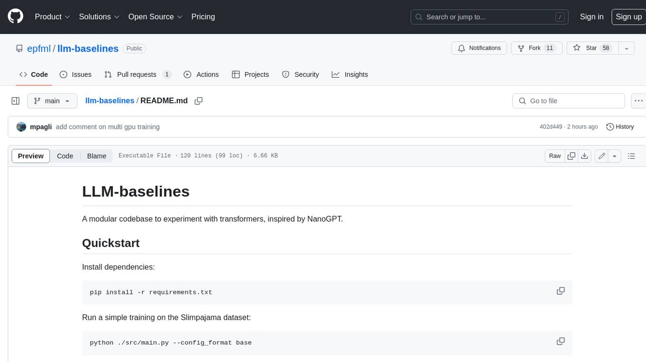Switch to Code view of README
The width and height of the screenshot is (646, 362).
click(x=65, y=156)
